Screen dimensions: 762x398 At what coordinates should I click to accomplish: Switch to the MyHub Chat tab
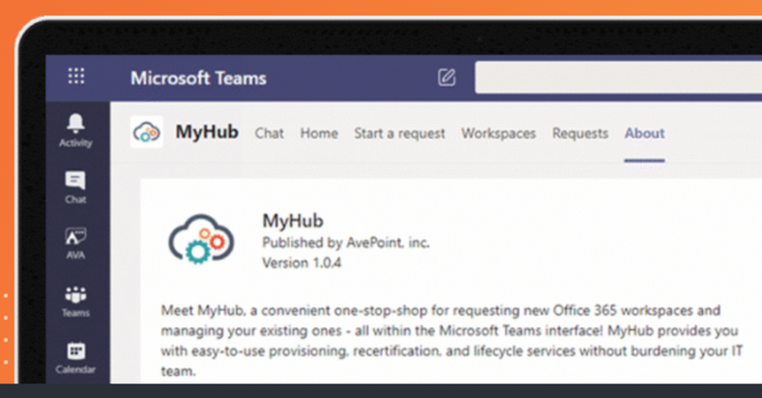269,133
